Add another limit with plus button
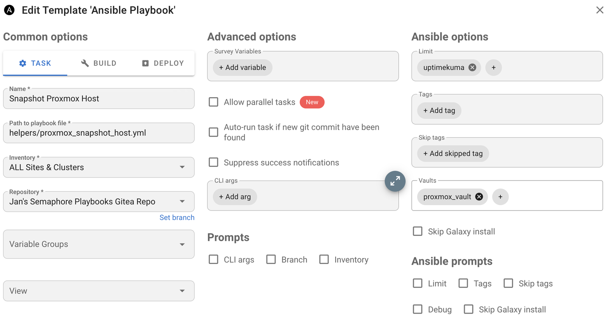 point(494,68)
